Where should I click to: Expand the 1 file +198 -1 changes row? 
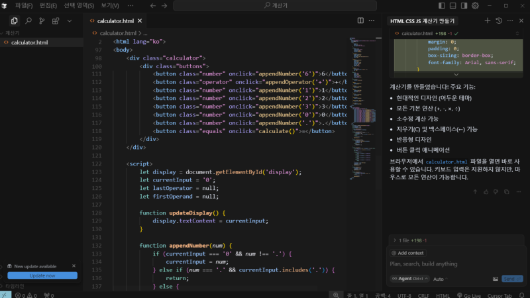coord(456,240)
